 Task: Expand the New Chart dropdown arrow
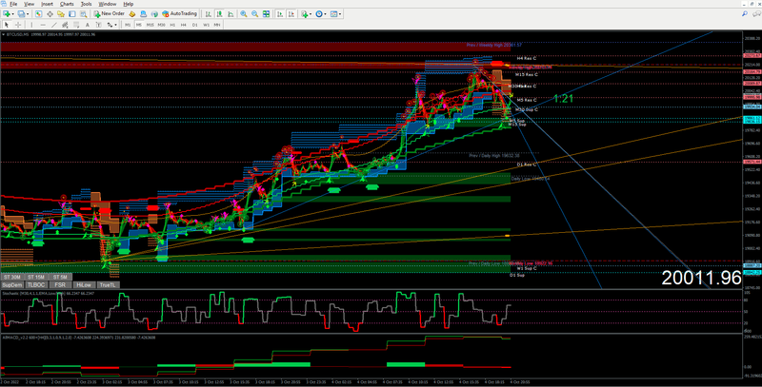13,14
